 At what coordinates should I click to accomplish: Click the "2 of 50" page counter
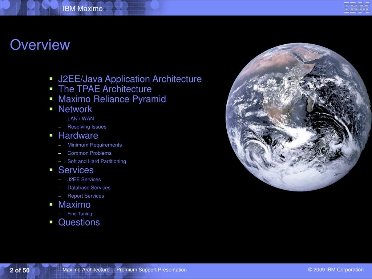(x=20, y=270)
